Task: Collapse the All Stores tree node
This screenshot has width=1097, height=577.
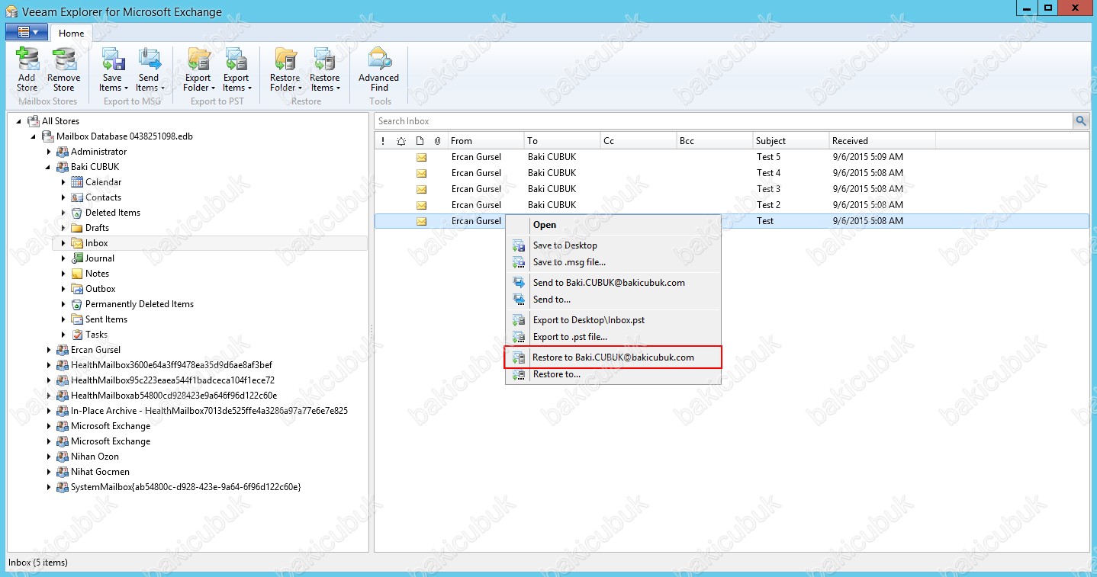Action: pos(18,121)
